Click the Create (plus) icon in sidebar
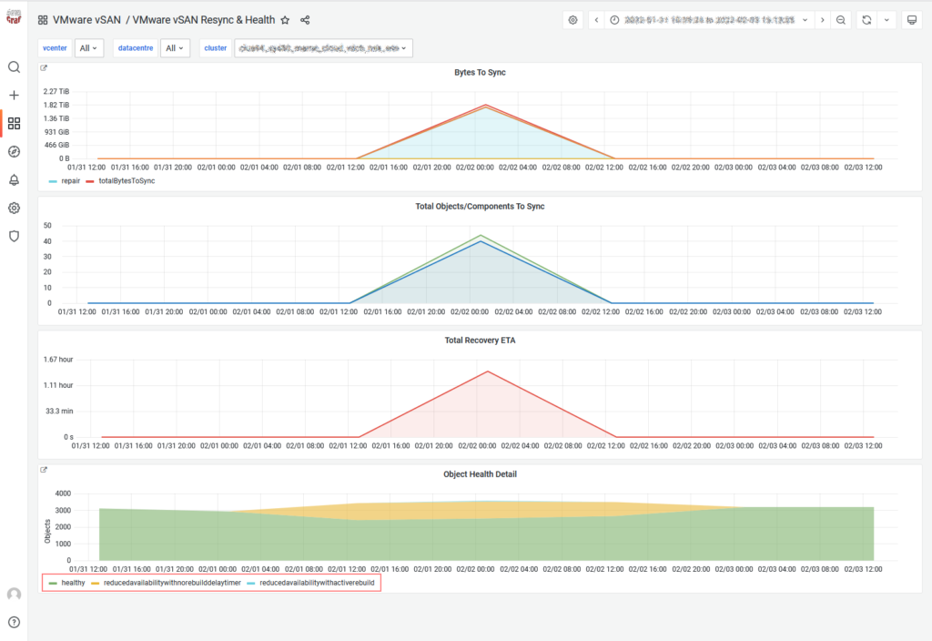 coord(14,95)
